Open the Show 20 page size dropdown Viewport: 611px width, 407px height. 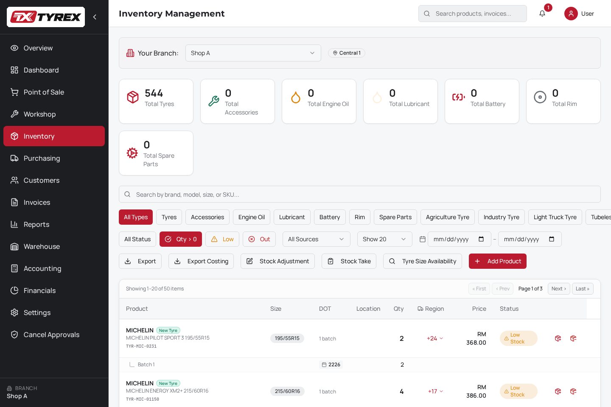point(385,239)
